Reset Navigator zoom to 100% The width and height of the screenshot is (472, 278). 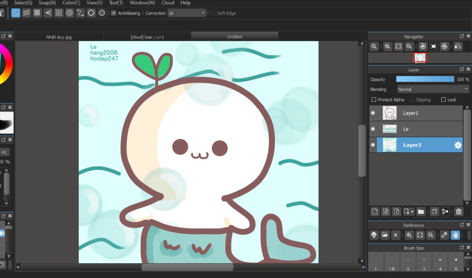pyautogui.click(x=374, y=46)
